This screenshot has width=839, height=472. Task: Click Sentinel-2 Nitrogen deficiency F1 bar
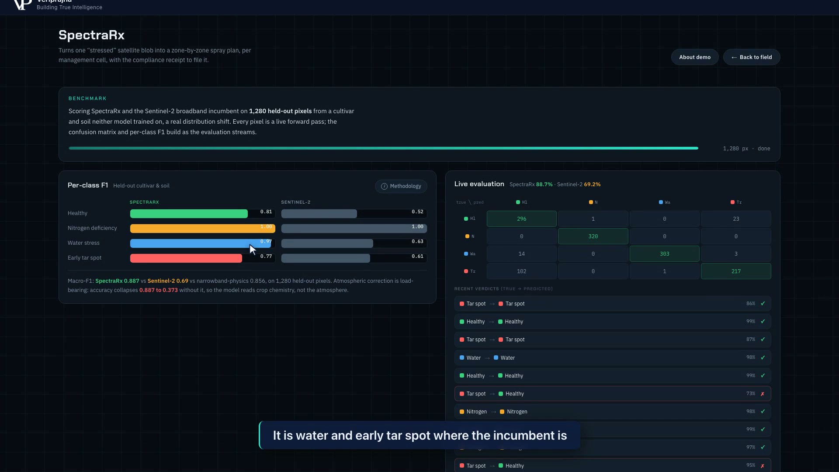point(354,229)
